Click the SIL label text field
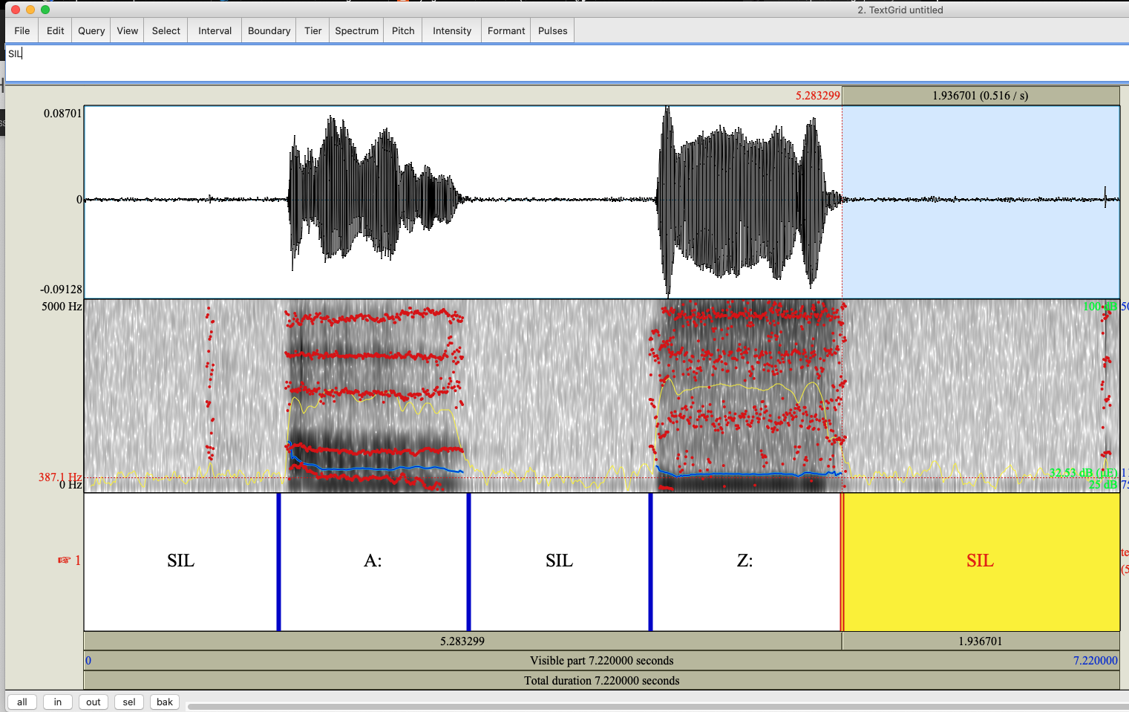1129x712 pixels. coord(567,63)
